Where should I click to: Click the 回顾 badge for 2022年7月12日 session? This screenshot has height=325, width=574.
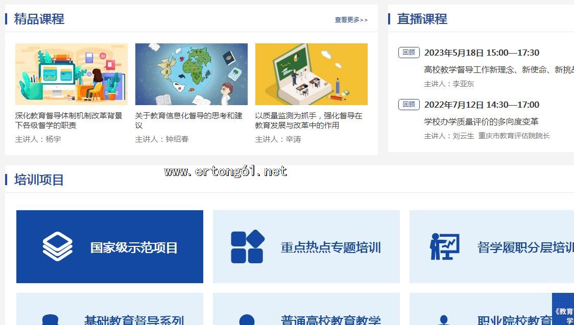(x=409, y=105)
